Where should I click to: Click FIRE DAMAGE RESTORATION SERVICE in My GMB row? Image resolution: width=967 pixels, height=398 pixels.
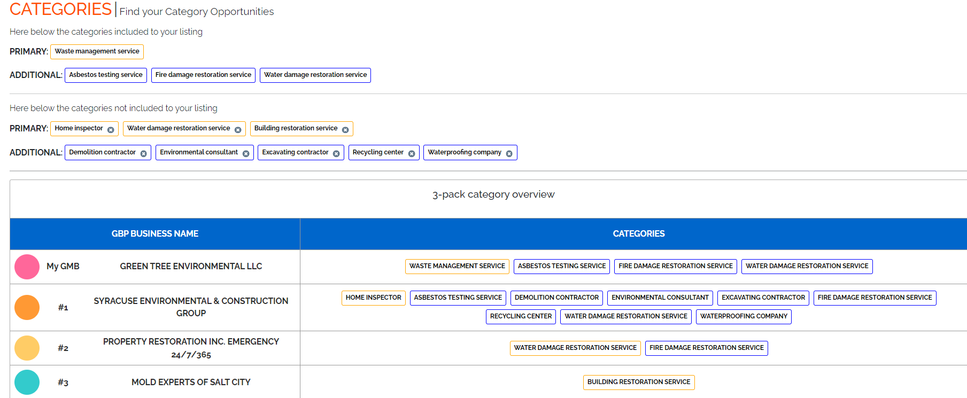[676, 266]
